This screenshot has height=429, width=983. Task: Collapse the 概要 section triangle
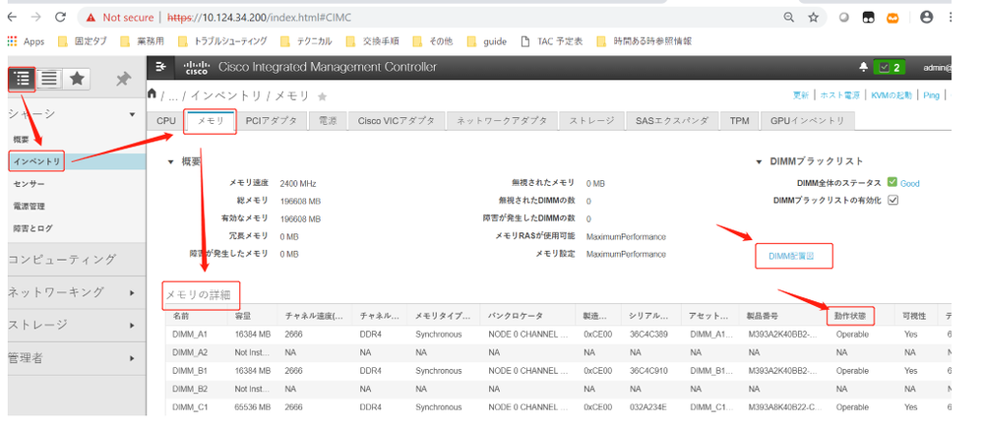click(170, 161)
